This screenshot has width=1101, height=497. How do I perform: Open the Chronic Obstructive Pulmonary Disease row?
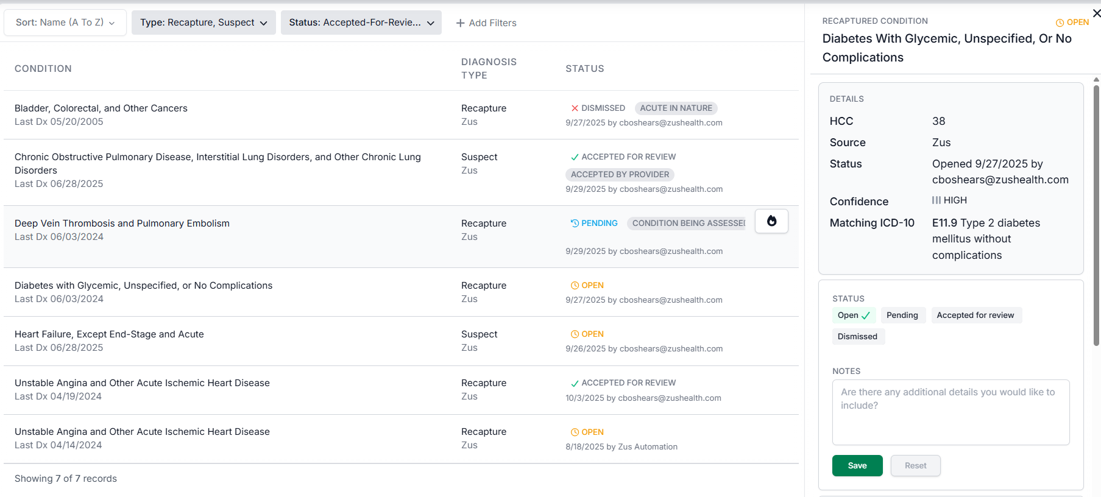click(x=401, y=172)
